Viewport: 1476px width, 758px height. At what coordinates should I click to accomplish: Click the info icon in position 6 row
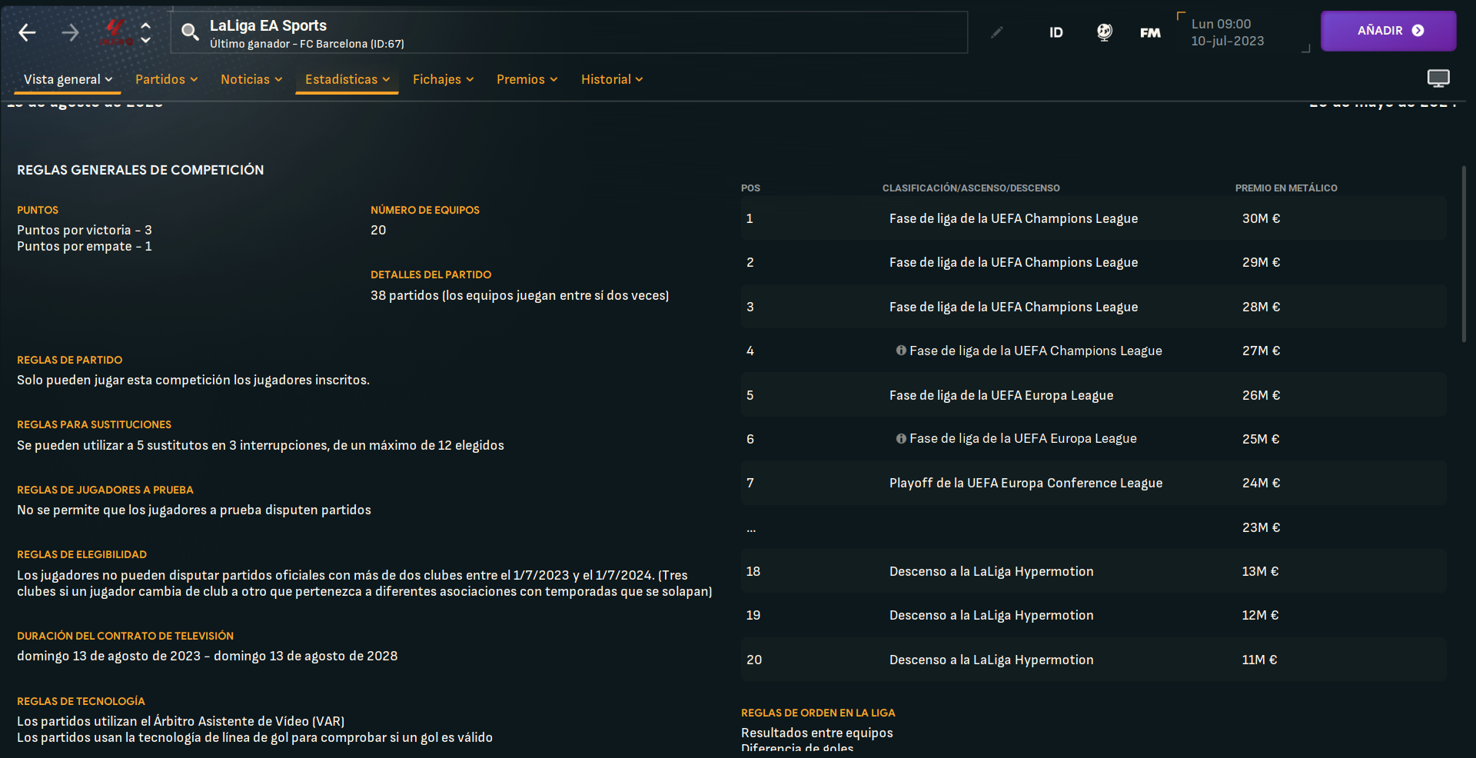pyautogui.click(x=901, y=439)
